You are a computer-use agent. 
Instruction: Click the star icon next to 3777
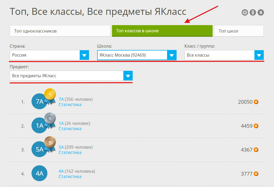pos(256,174)
